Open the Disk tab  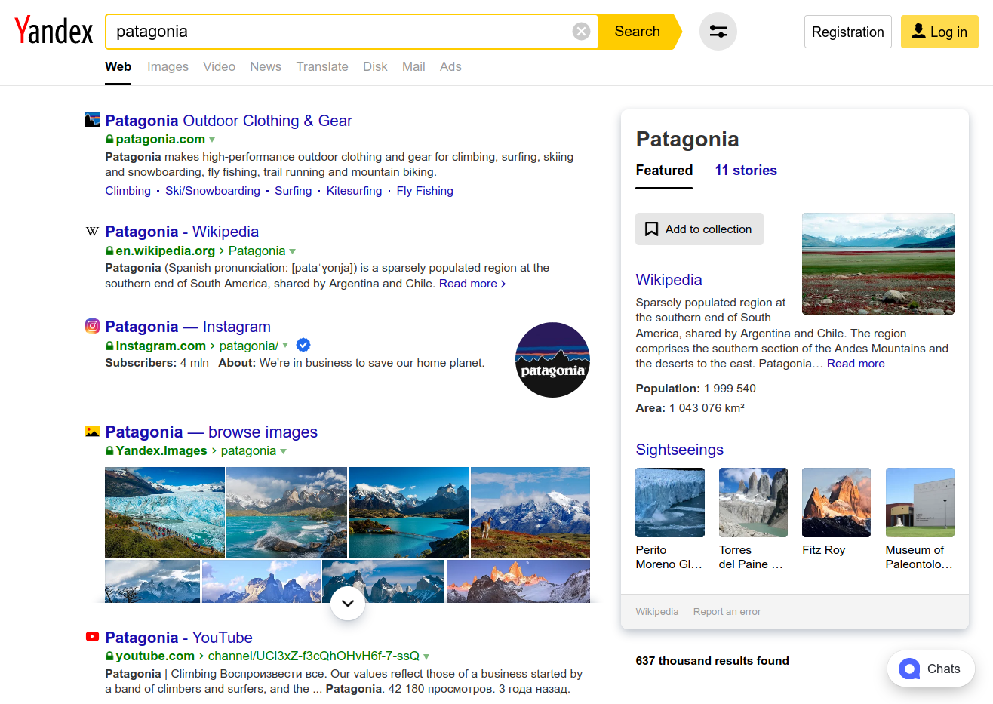pyautogui.click(x=375, y=66)
